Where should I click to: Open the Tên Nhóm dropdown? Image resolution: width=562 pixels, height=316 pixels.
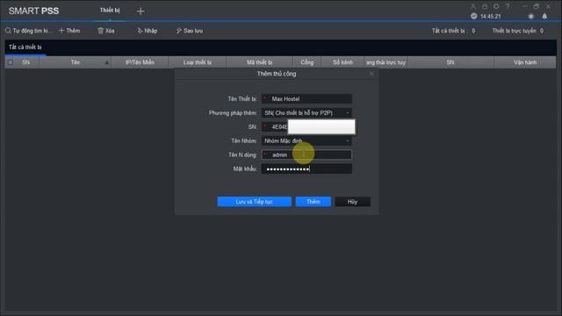coord(306,140)
